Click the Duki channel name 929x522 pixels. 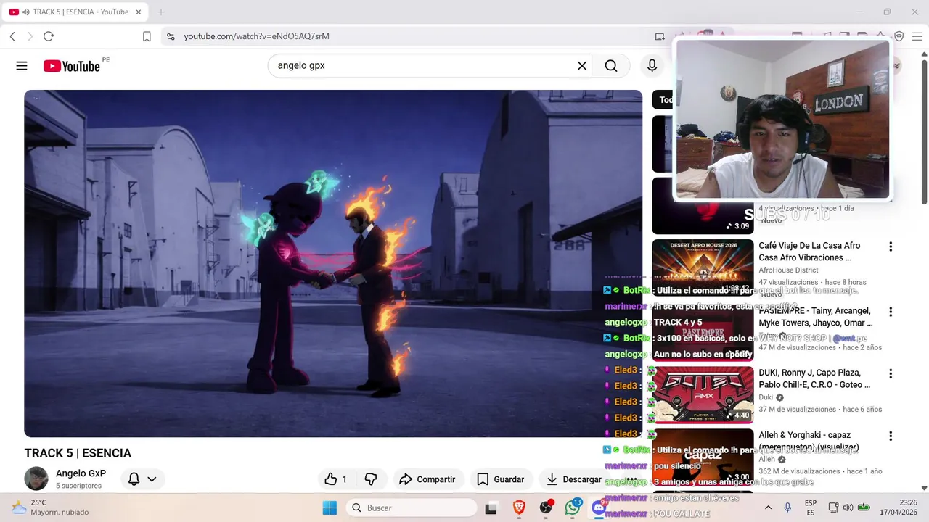tap(766, 397)
